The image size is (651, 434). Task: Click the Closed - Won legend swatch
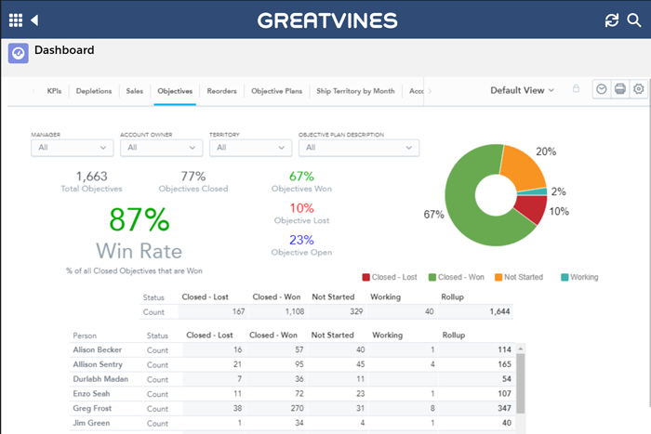coord(433,277)
